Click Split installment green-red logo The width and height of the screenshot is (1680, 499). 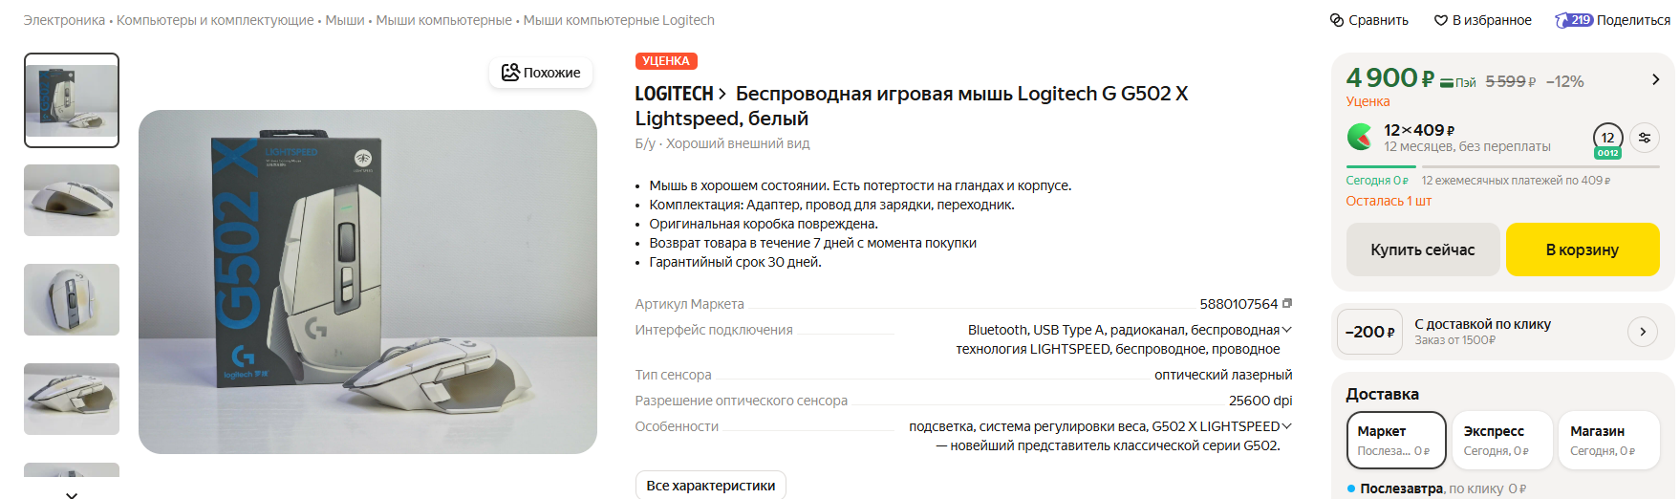(1359, 138)
